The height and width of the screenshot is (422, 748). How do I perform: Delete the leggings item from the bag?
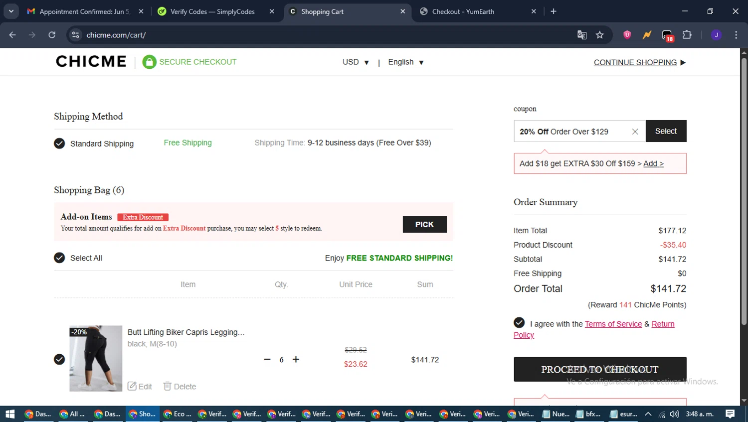coord(180,386)
